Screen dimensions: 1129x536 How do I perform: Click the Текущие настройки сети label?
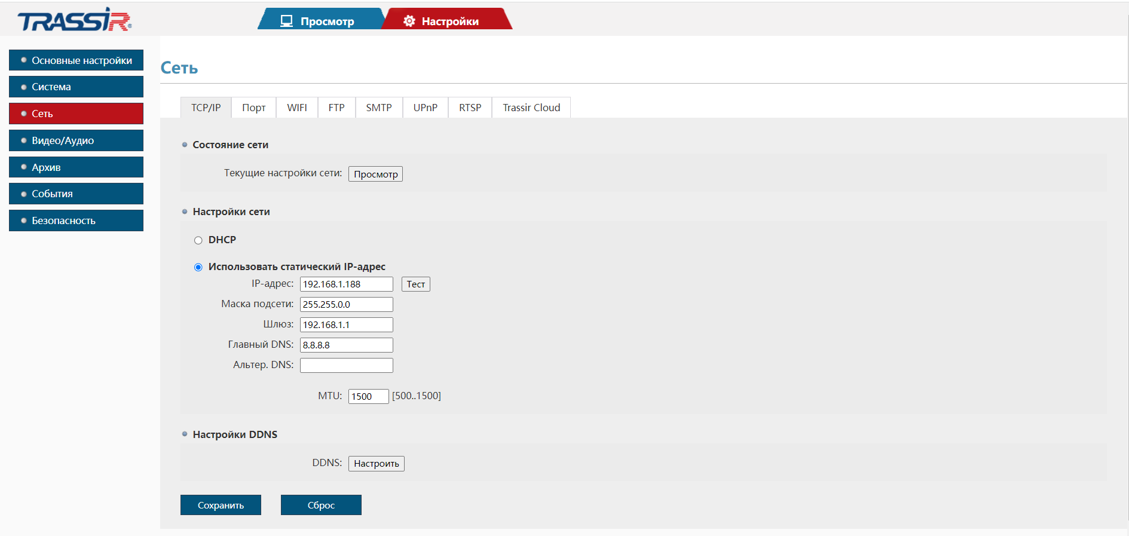tap(283, 173)
